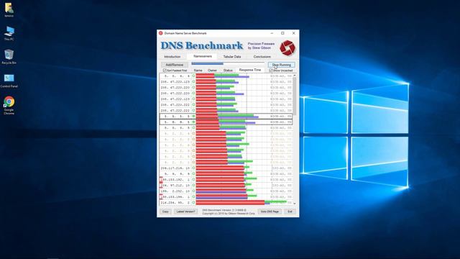Click the Copy button
The width and height of the screenshot is (460, 259).
[165, 212]
